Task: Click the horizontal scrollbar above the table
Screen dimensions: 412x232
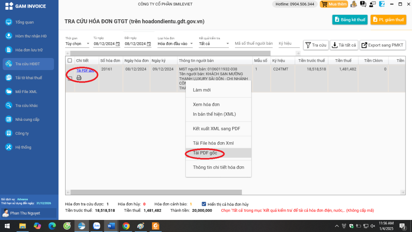Action: pos(171,54)
